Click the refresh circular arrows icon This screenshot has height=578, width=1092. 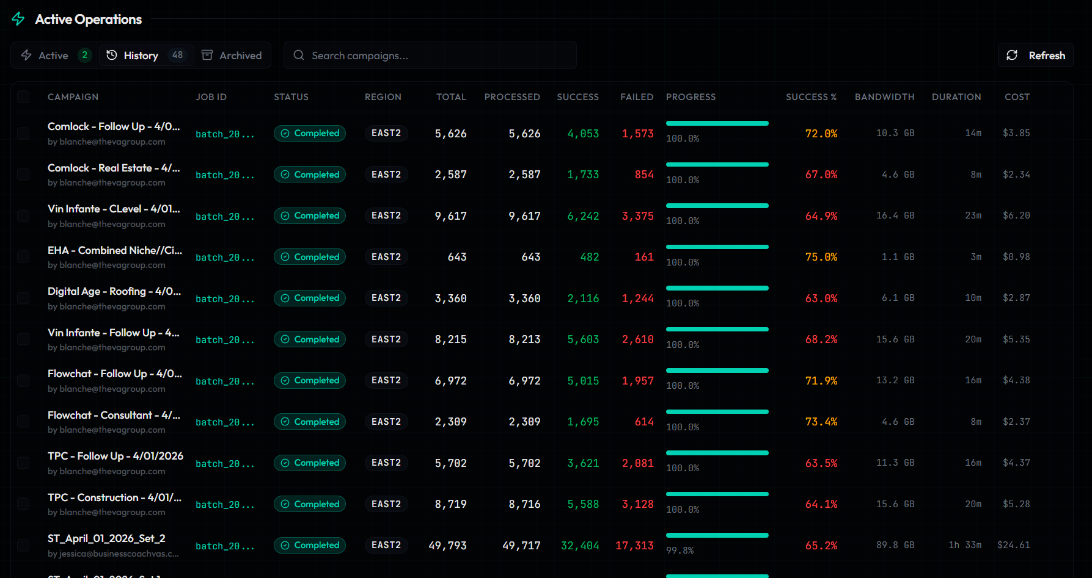pos(1012,55)
